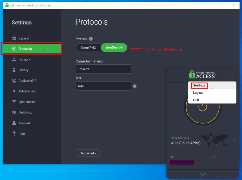Minimize the Settings window

[211, 5]
